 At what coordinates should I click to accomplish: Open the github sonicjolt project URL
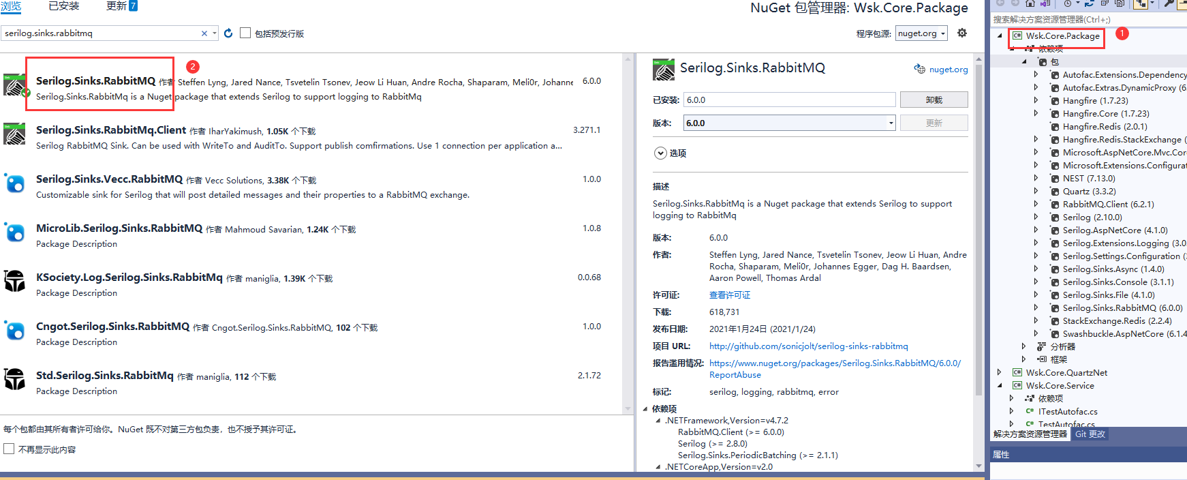click(809, 346)
